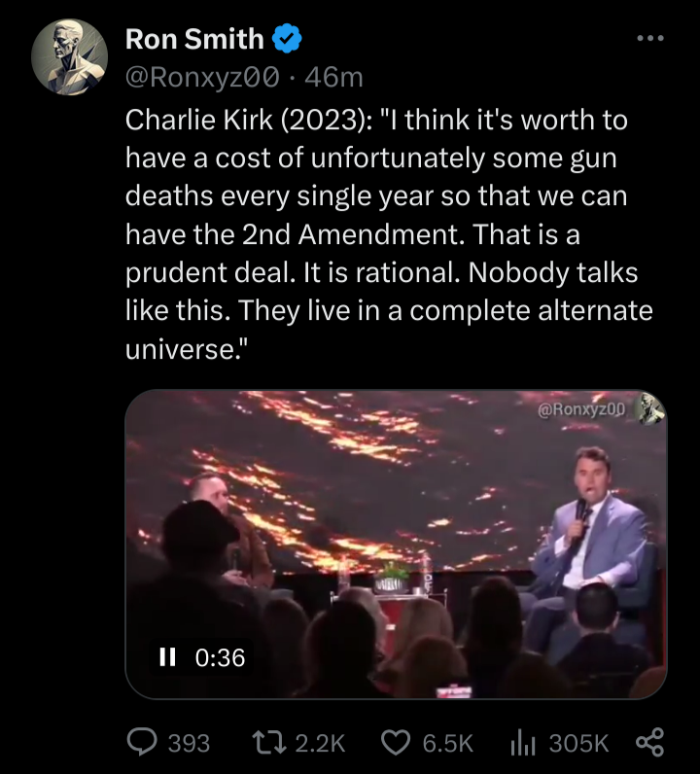The width and height of the screenshot is (700, 774).
Task: Click the @Ronxyz00 watermark in the video
Action: click(x=582, y=409)
